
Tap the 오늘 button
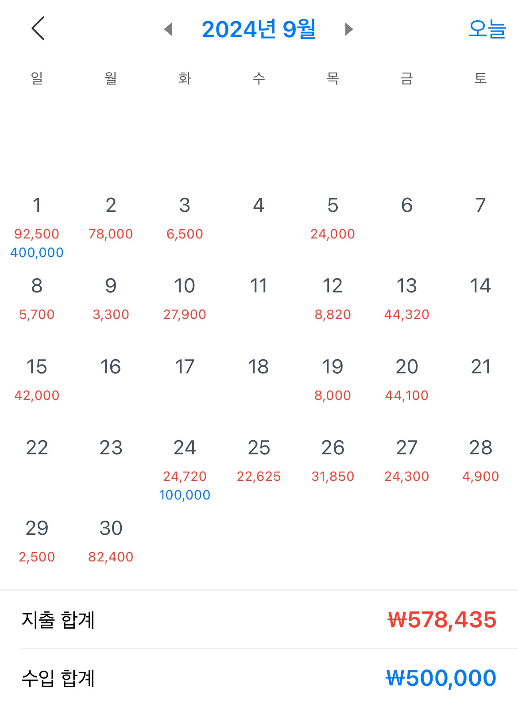point(487,29)
